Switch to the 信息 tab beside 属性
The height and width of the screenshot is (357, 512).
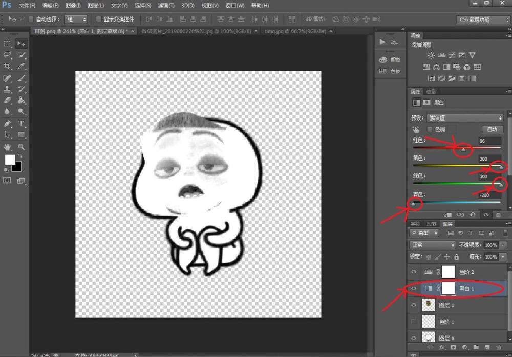tap(431, 92)
